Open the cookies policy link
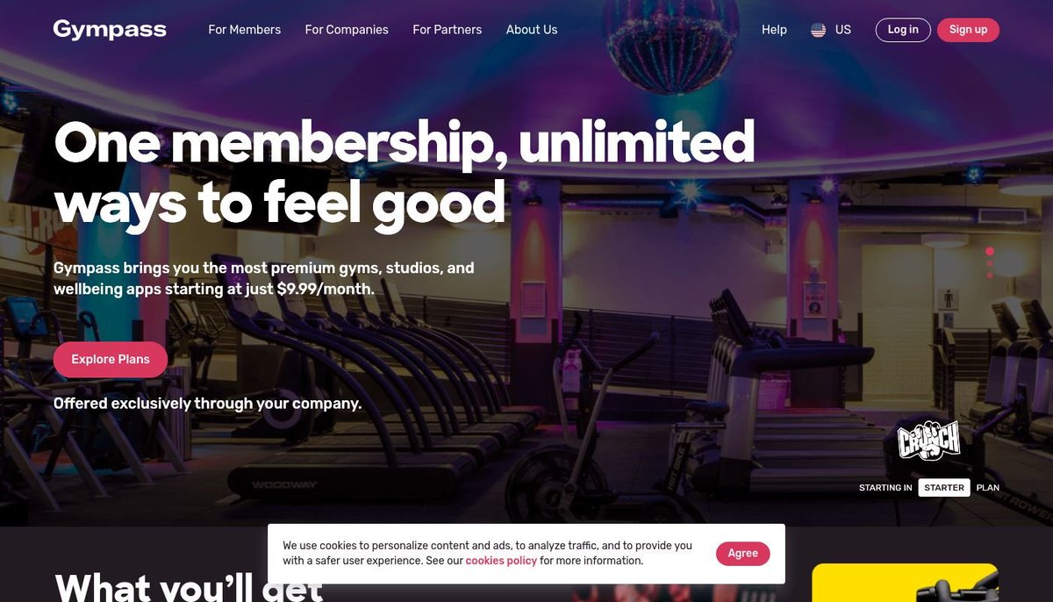This screenshot has width=1053, height=602. click(501, 561)
